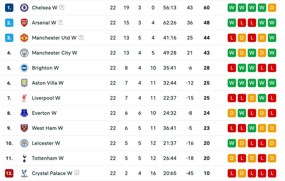The image size is (285, 181).
Task: Open the Everton W team link
Action: coord(44,113)
